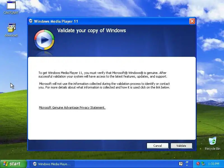
Task: Click the 'Validate your copy of Windows' heading
Action: pos(92,31)
